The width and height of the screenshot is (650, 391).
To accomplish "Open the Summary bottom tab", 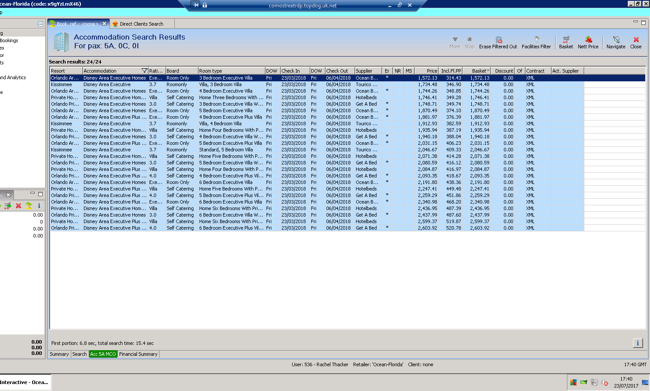I will point(59,354).
